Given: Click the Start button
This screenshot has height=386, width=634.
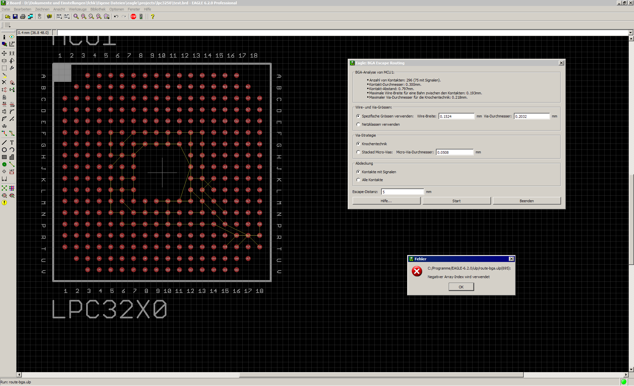Looking at the screenshot, I should [x=456, y=201].
